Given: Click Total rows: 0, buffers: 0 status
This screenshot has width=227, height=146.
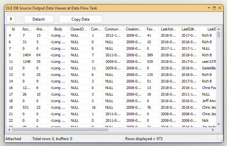Looking at the screenshot, I should point(52,139).
